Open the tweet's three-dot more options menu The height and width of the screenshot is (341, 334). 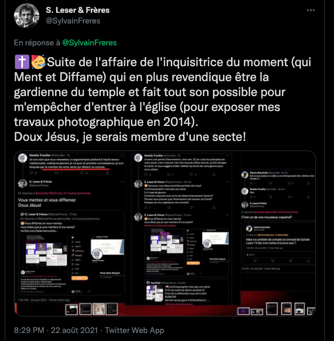click(x=311, y=10)
